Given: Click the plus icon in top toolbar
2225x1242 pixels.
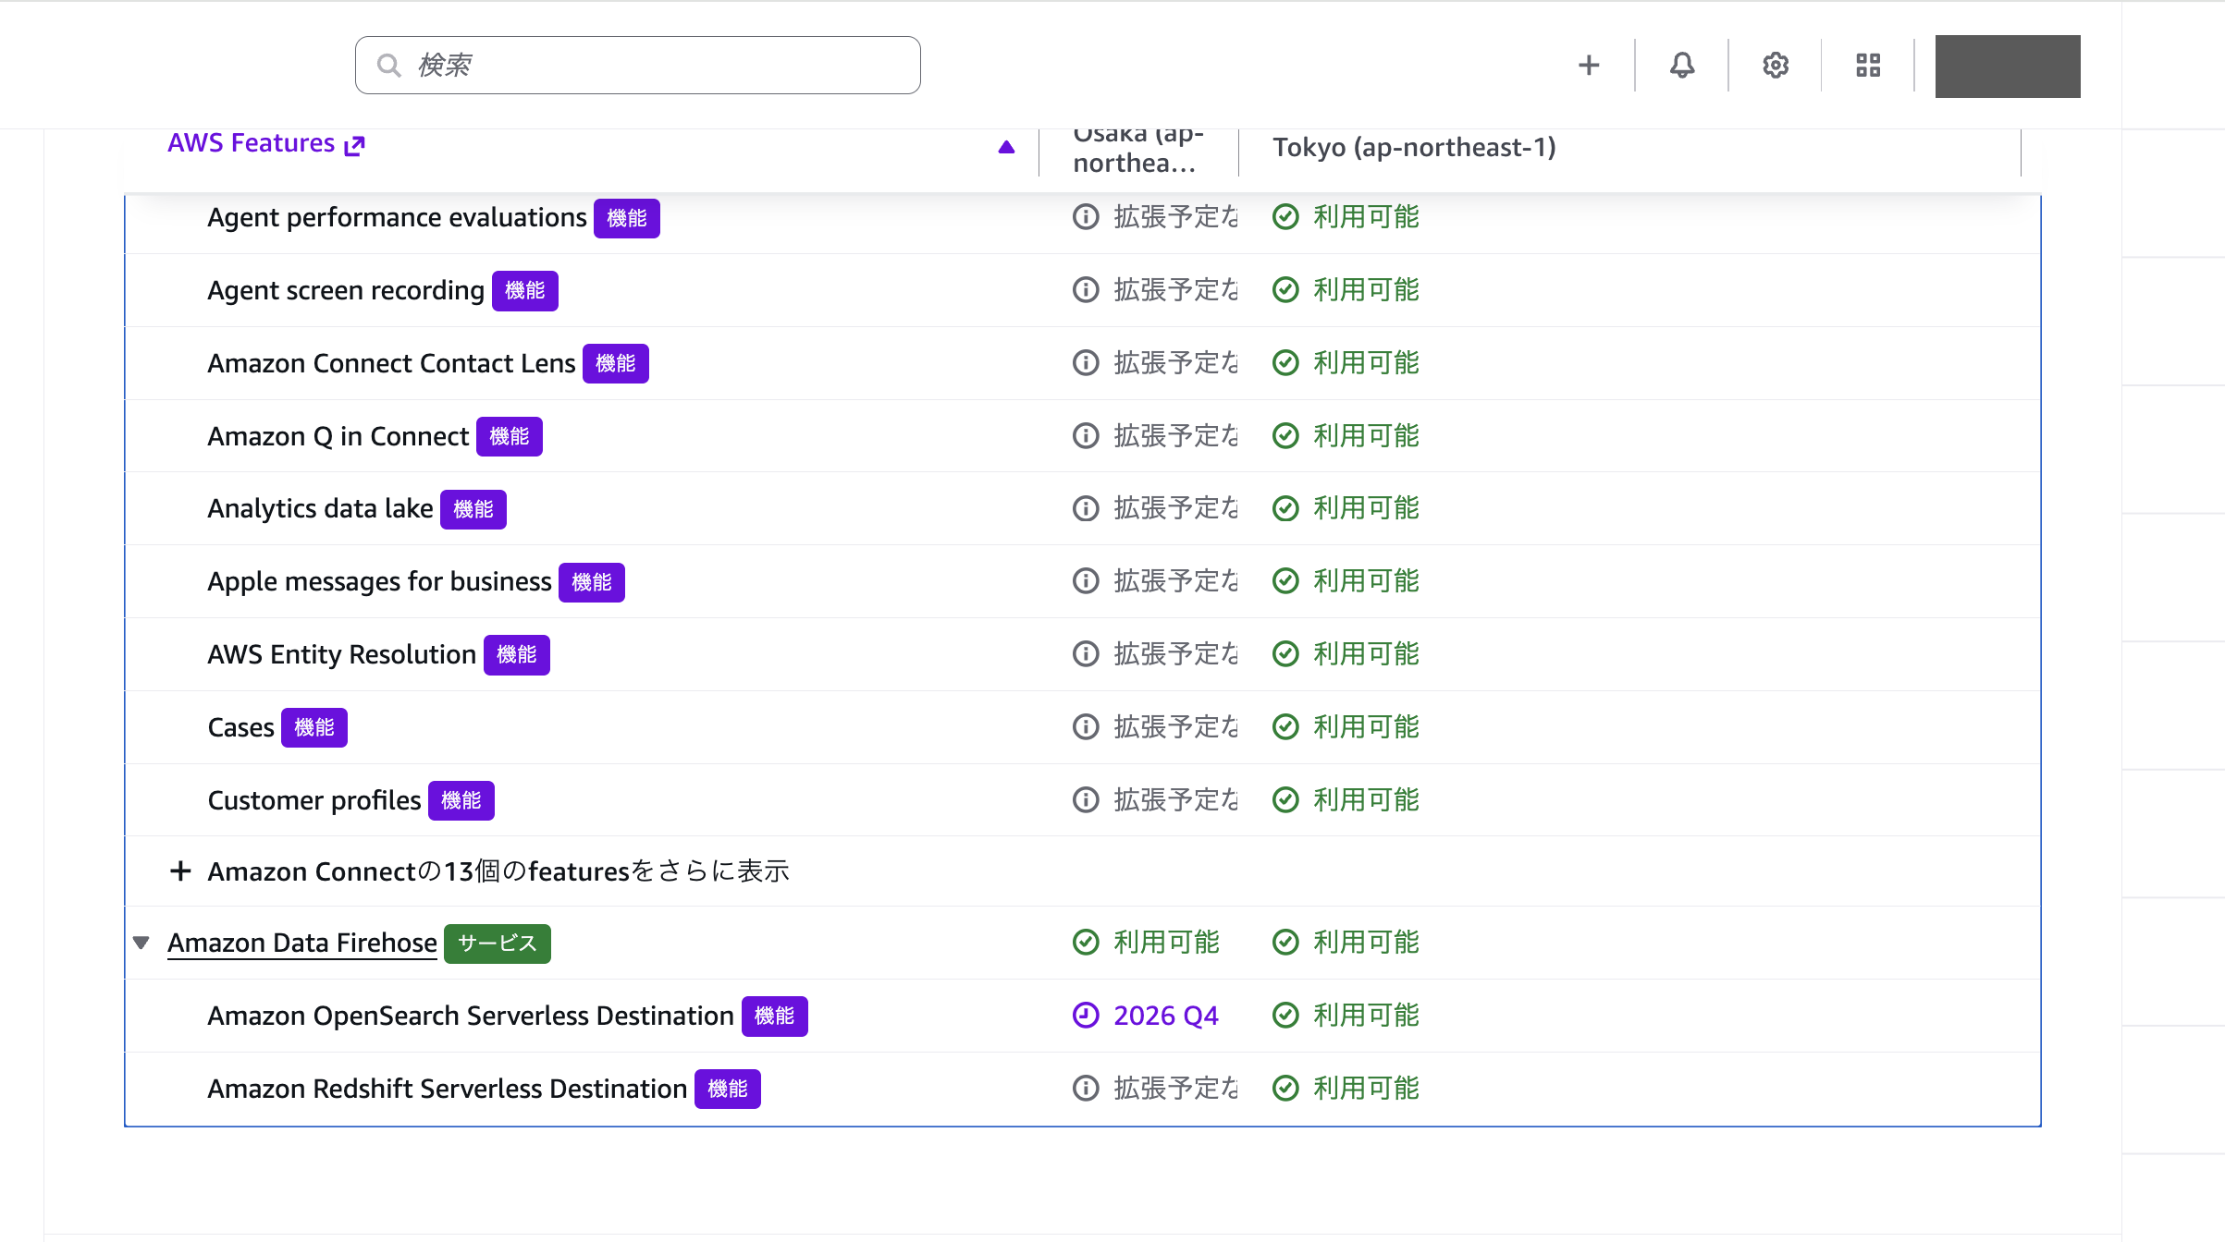Looking at the screenshot, I should pyautogui.click(x=1589, y=66).
